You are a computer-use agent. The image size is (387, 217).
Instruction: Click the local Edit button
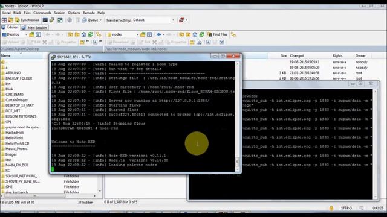click(34, 42)
